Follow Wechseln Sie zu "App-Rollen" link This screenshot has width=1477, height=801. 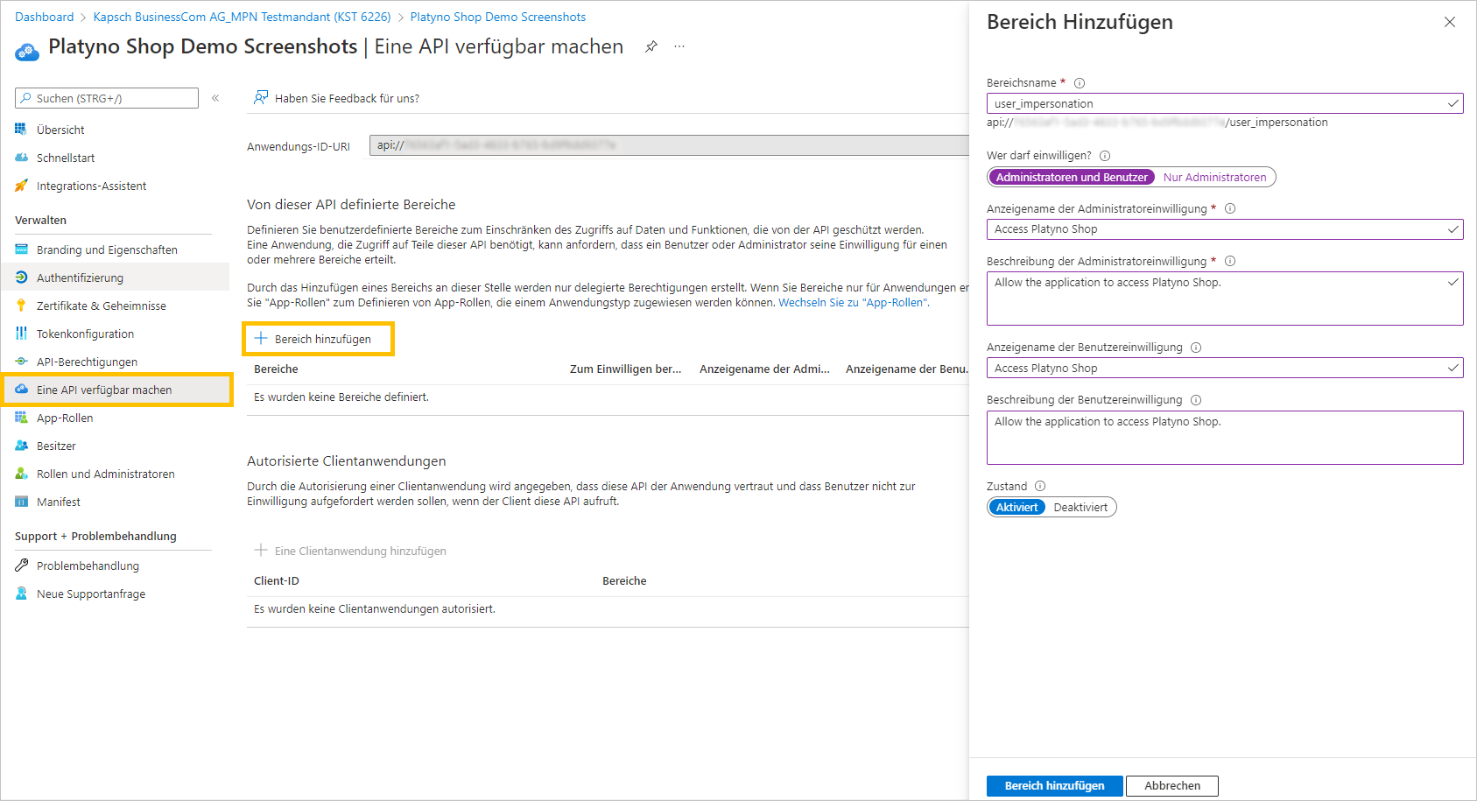(853, 303)
